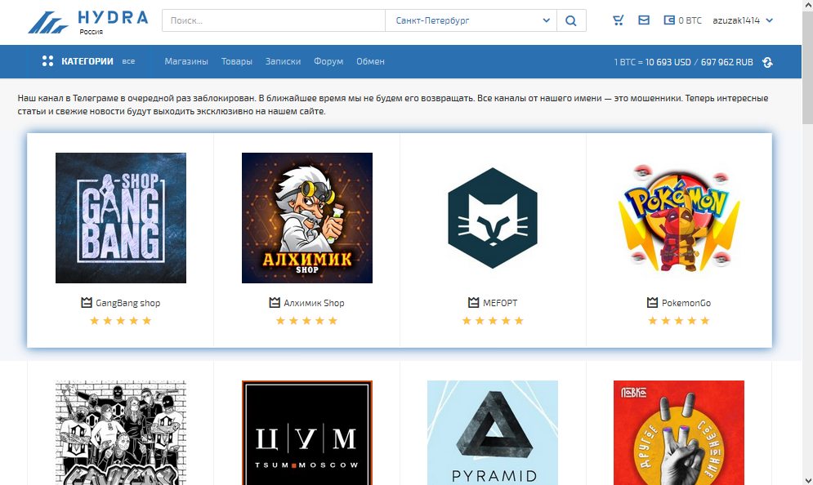The image size is (813, 485).
Task: Open the azuzak1414 account menu
Action: pyautogui.click(x=743, y=20)
